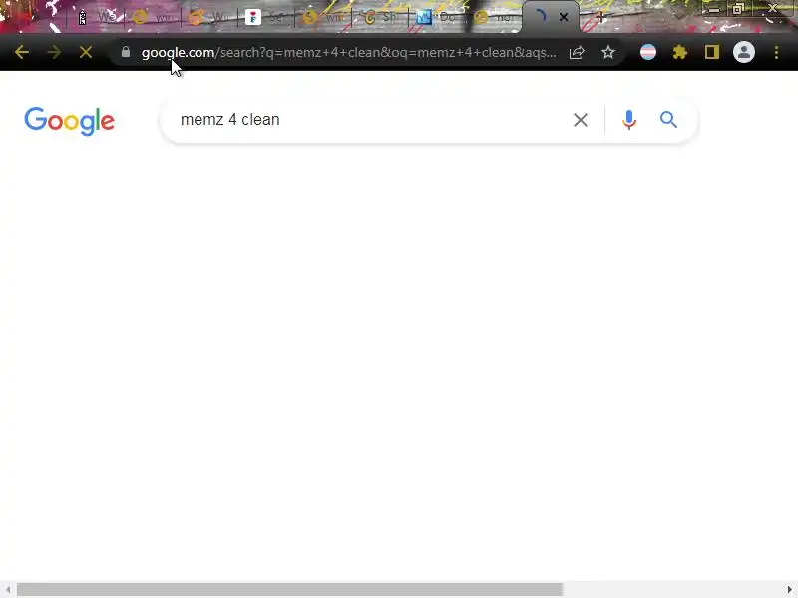Click the horizontal scrollbar thumb
The image size is (798, 598).
pyautogui.click(x=289, y=589)
